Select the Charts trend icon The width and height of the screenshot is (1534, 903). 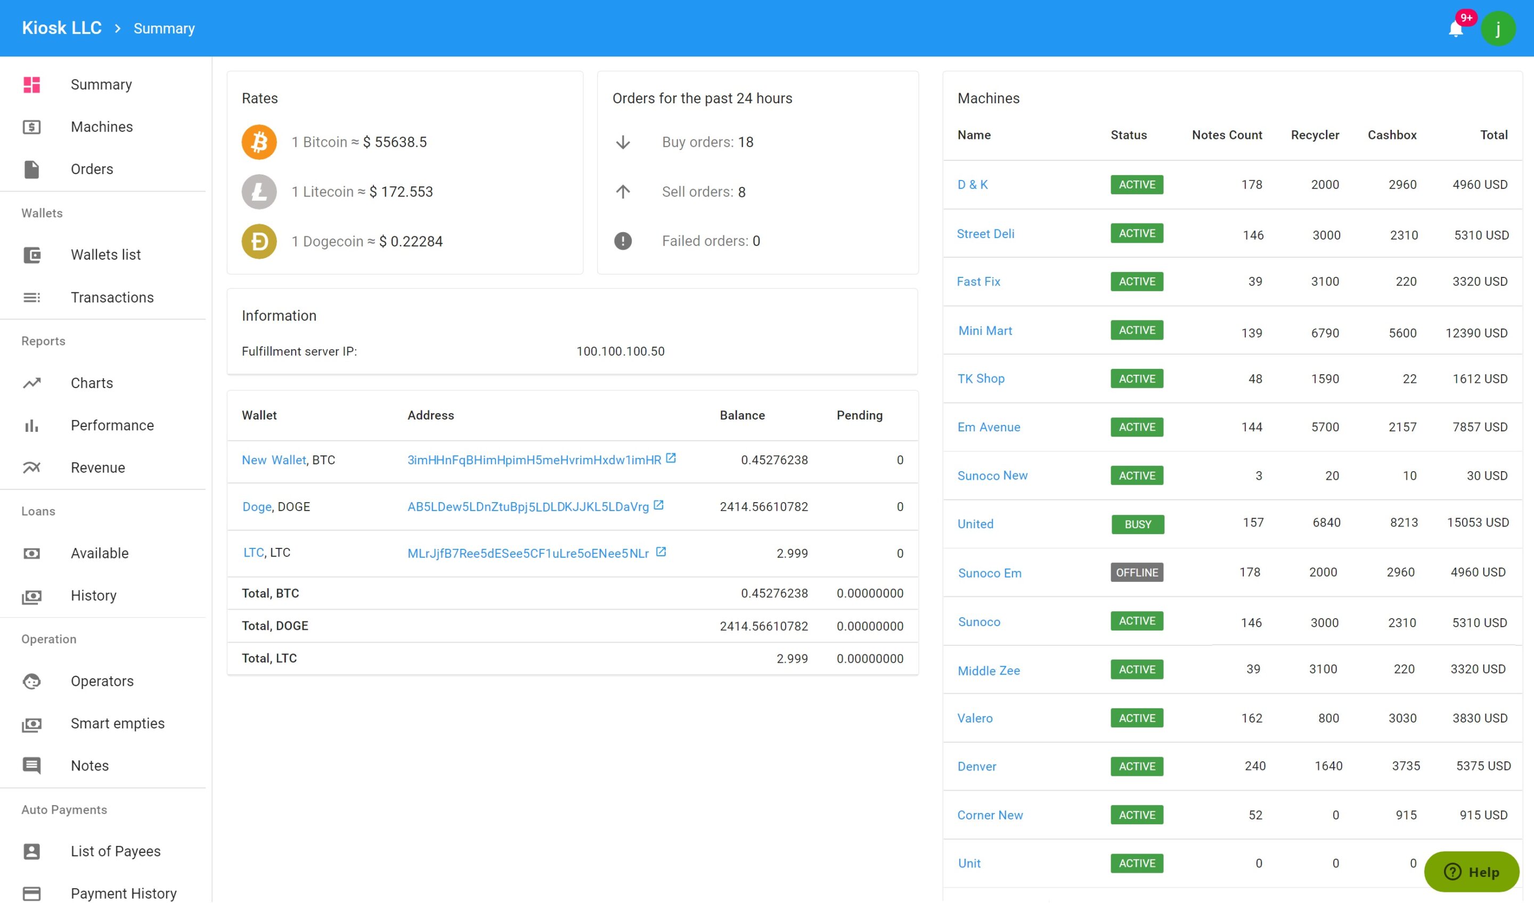[x=31, y=383]
